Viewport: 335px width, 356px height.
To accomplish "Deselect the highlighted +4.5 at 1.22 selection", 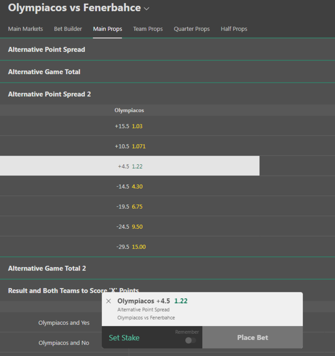I will (130, 166).
